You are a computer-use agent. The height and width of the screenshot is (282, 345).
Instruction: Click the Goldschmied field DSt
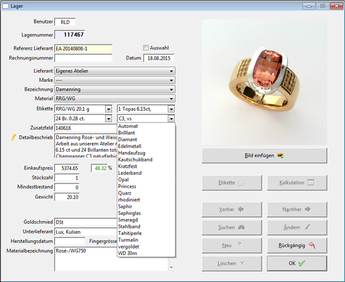pos(86,222)
